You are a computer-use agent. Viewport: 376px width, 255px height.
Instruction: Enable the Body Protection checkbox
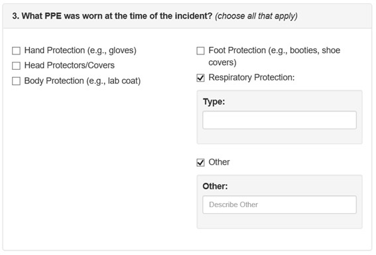[16, 81]
